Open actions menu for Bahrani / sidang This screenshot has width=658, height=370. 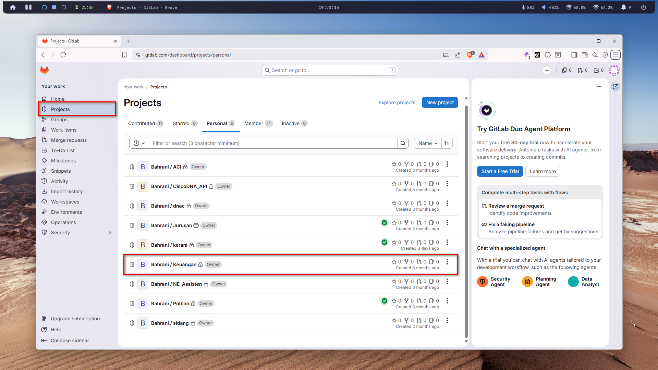[447, 320]
